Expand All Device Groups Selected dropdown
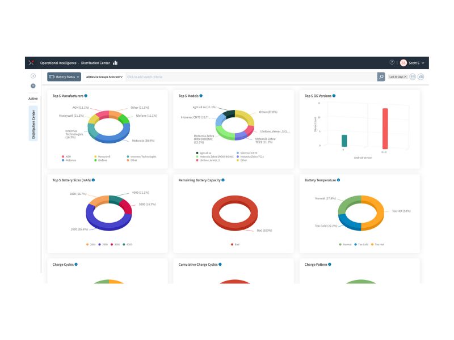 click(104, 77)
